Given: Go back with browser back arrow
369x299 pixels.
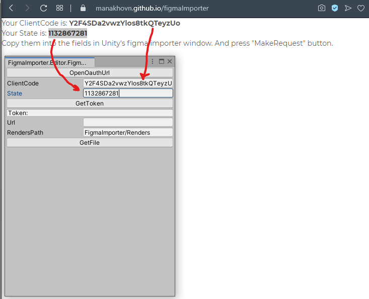Looking at the screenshot, I should pos(11,8).
